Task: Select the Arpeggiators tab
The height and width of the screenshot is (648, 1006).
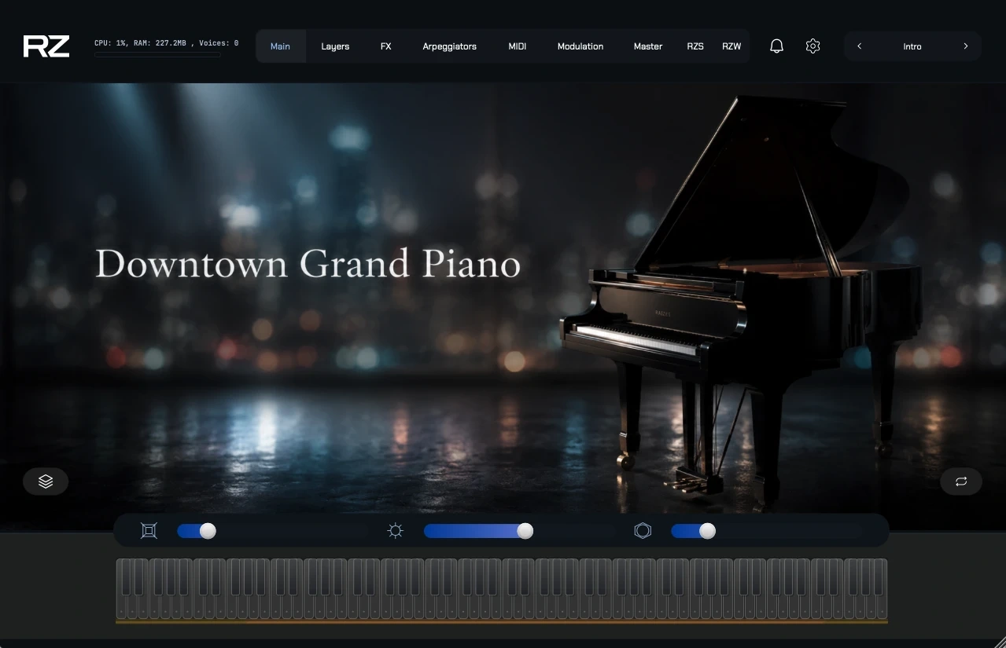Action: point(449,46)
